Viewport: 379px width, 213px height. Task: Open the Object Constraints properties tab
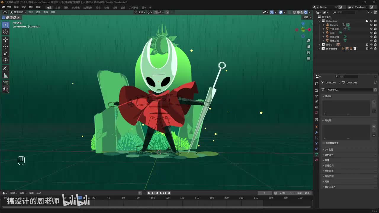[316, 149]
